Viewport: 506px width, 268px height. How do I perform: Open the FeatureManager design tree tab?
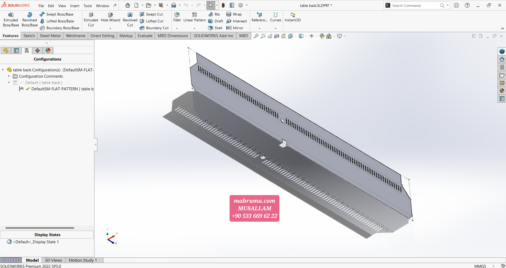point(6,51)
